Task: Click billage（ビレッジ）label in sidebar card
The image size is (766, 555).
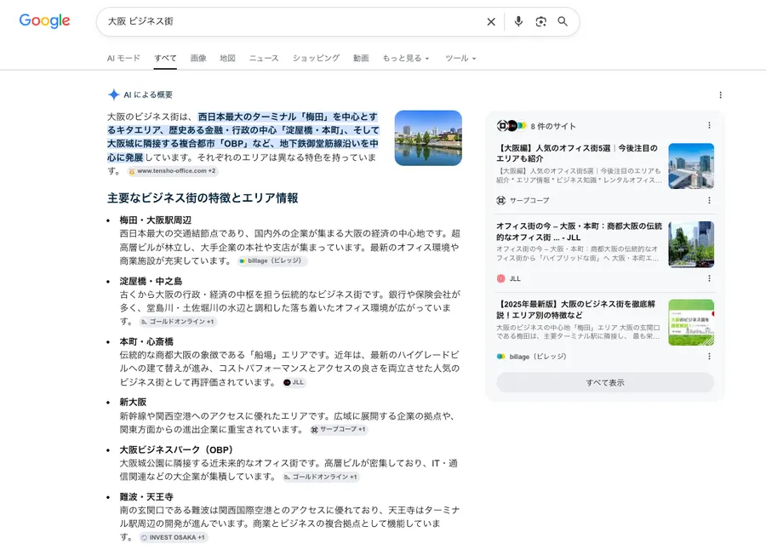Action: point(538,357)
